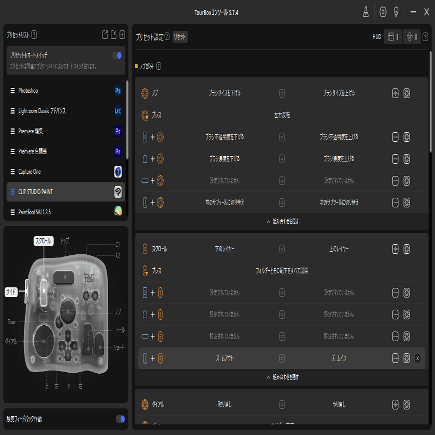Click ブラシ濃度を上げる action

pos(339,159)
